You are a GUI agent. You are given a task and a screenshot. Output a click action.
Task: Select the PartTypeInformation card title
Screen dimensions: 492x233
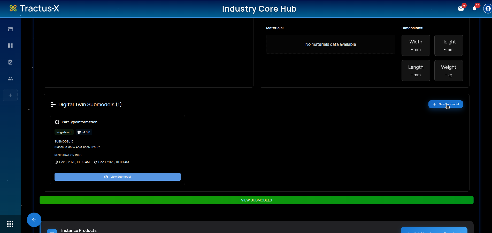pyautogui.click(x=79, y=122)
